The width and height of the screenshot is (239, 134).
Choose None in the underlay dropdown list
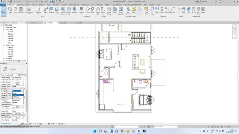pyautogui.click(x=18, y=93)
